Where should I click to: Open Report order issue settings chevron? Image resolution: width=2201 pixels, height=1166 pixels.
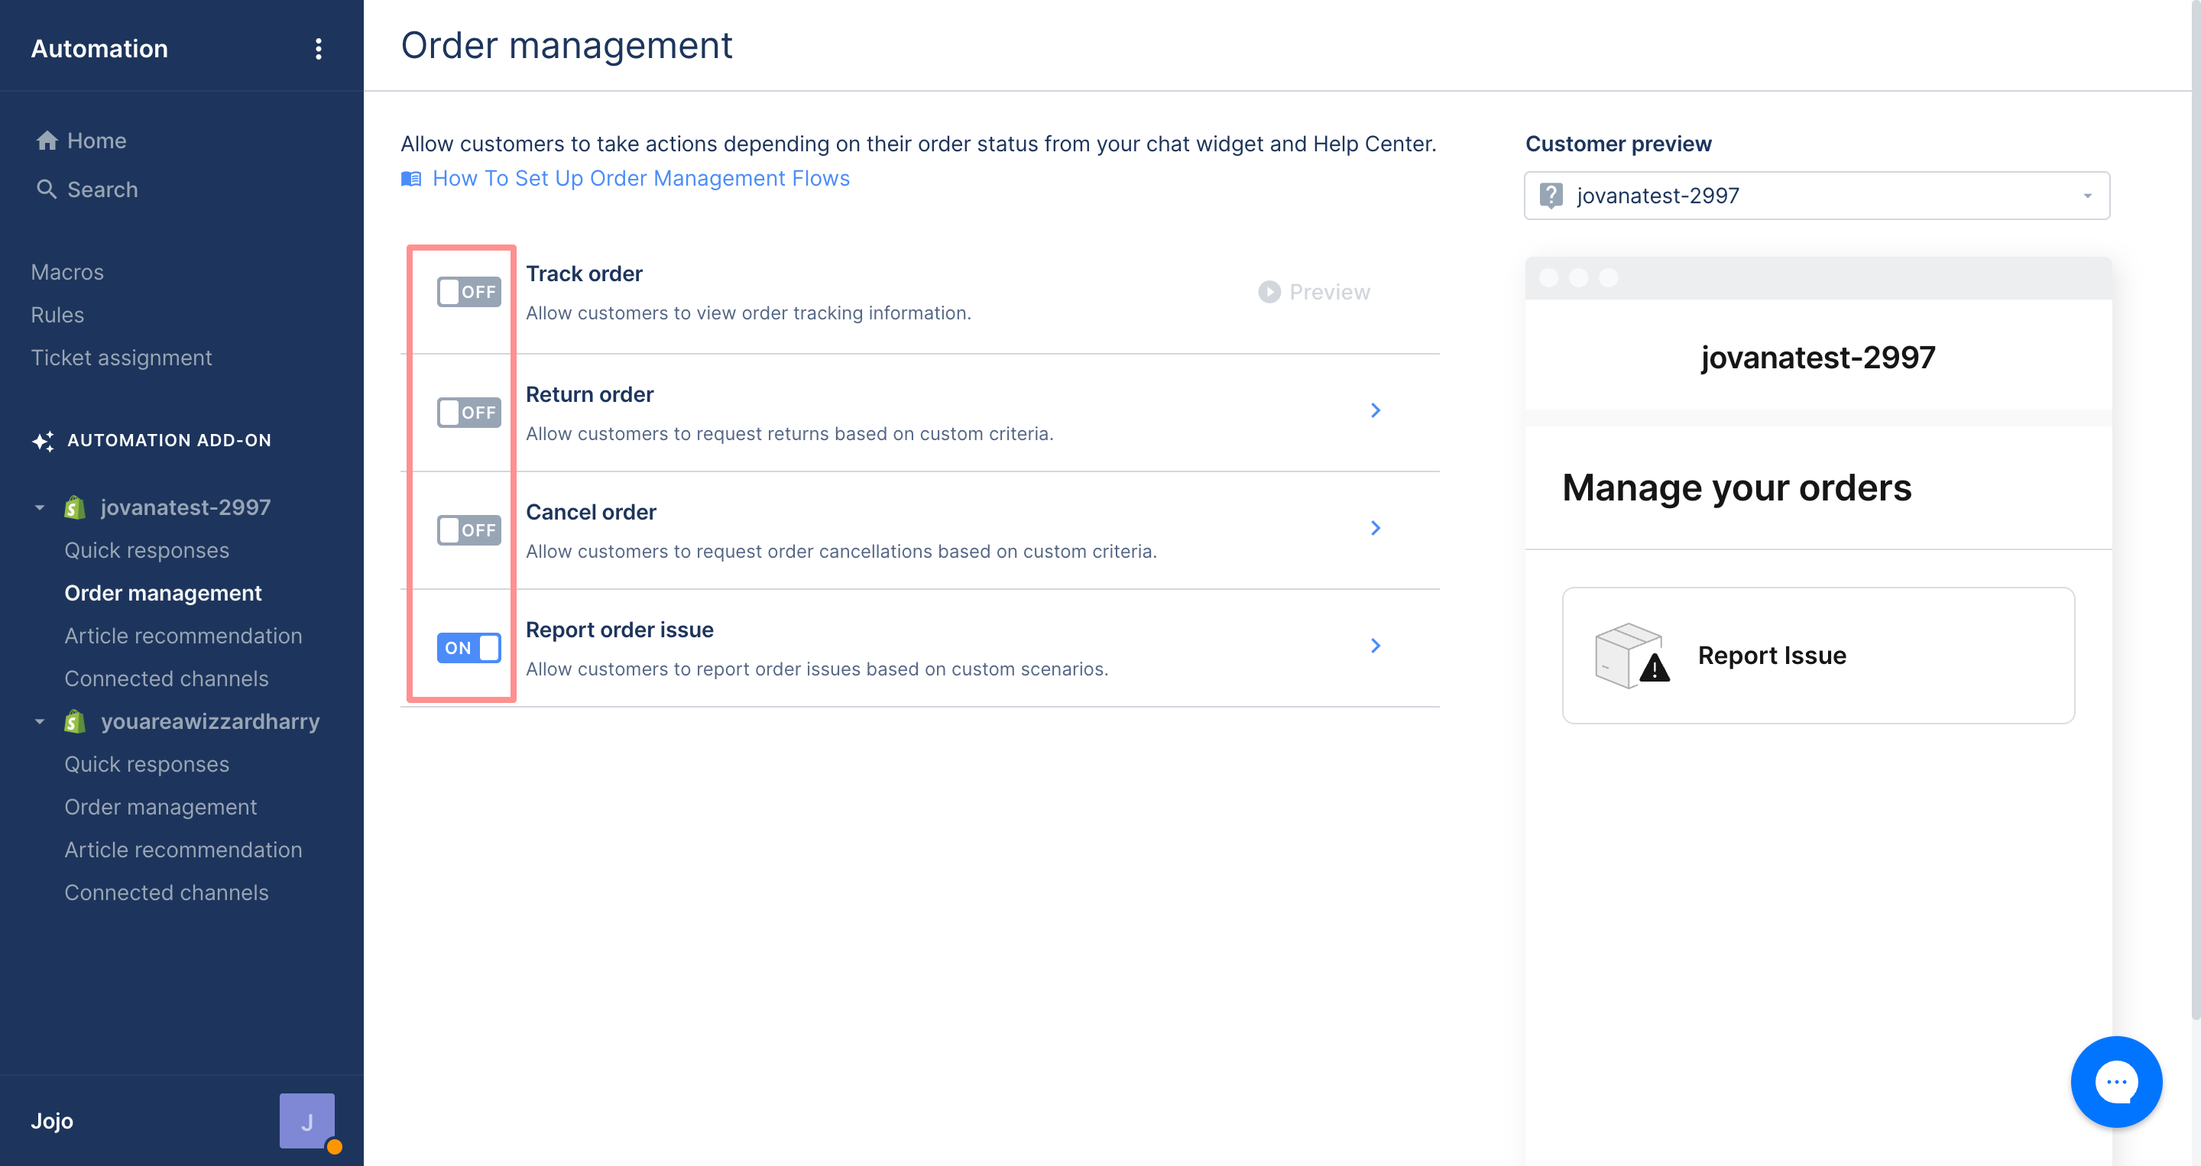(x=1376, y=646)
